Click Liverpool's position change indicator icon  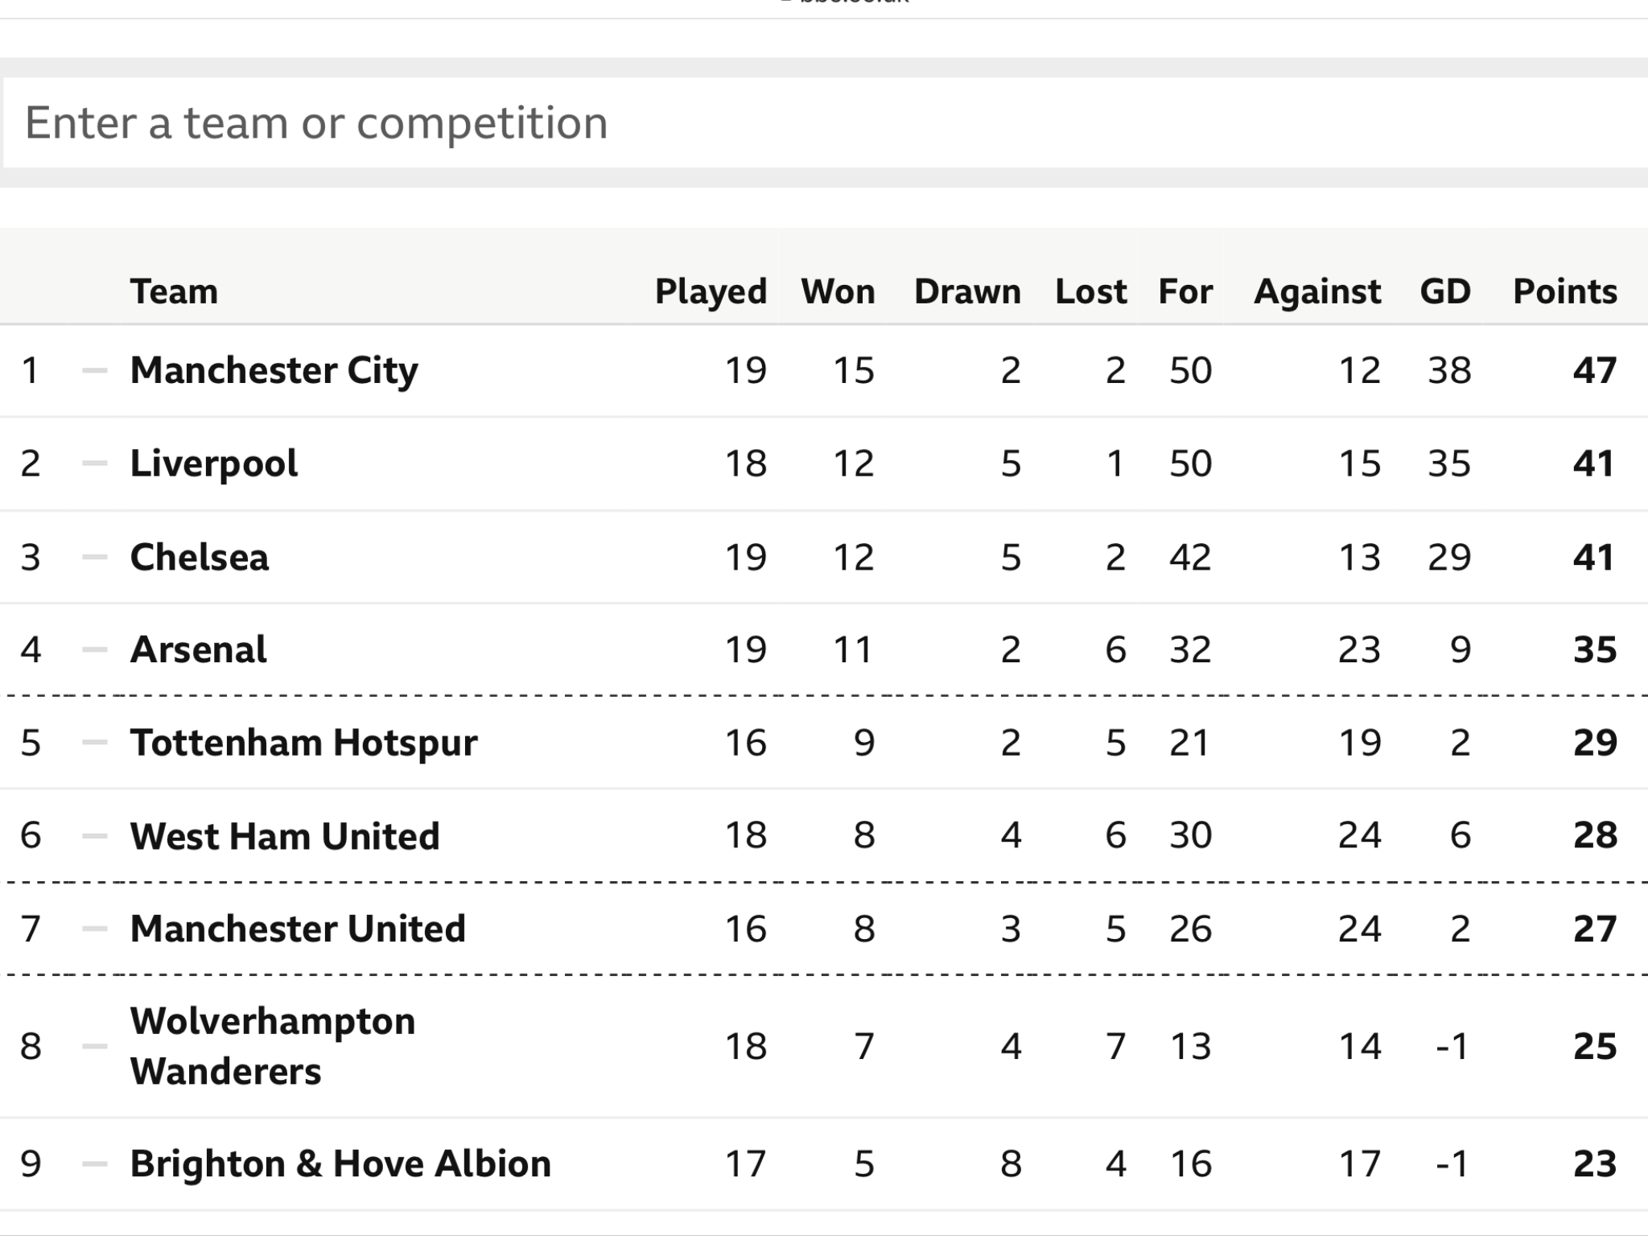click(95, 463)
